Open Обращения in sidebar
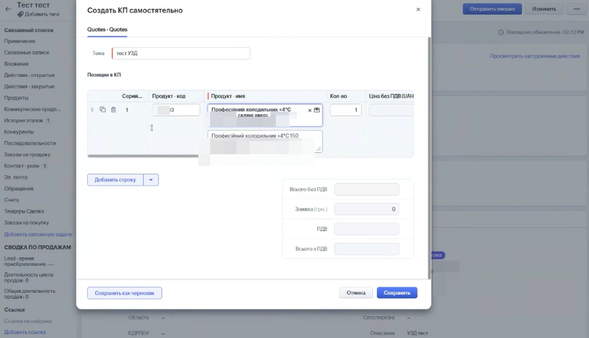 point(19,188)
